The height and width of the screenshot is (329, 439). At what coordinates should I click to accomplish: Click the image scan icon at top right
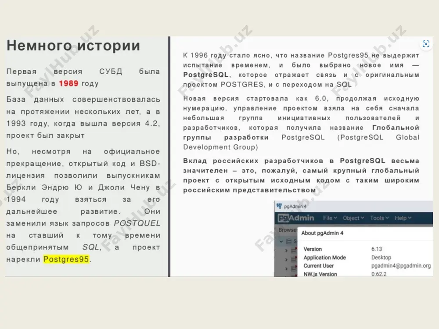[x=426, y=44]
